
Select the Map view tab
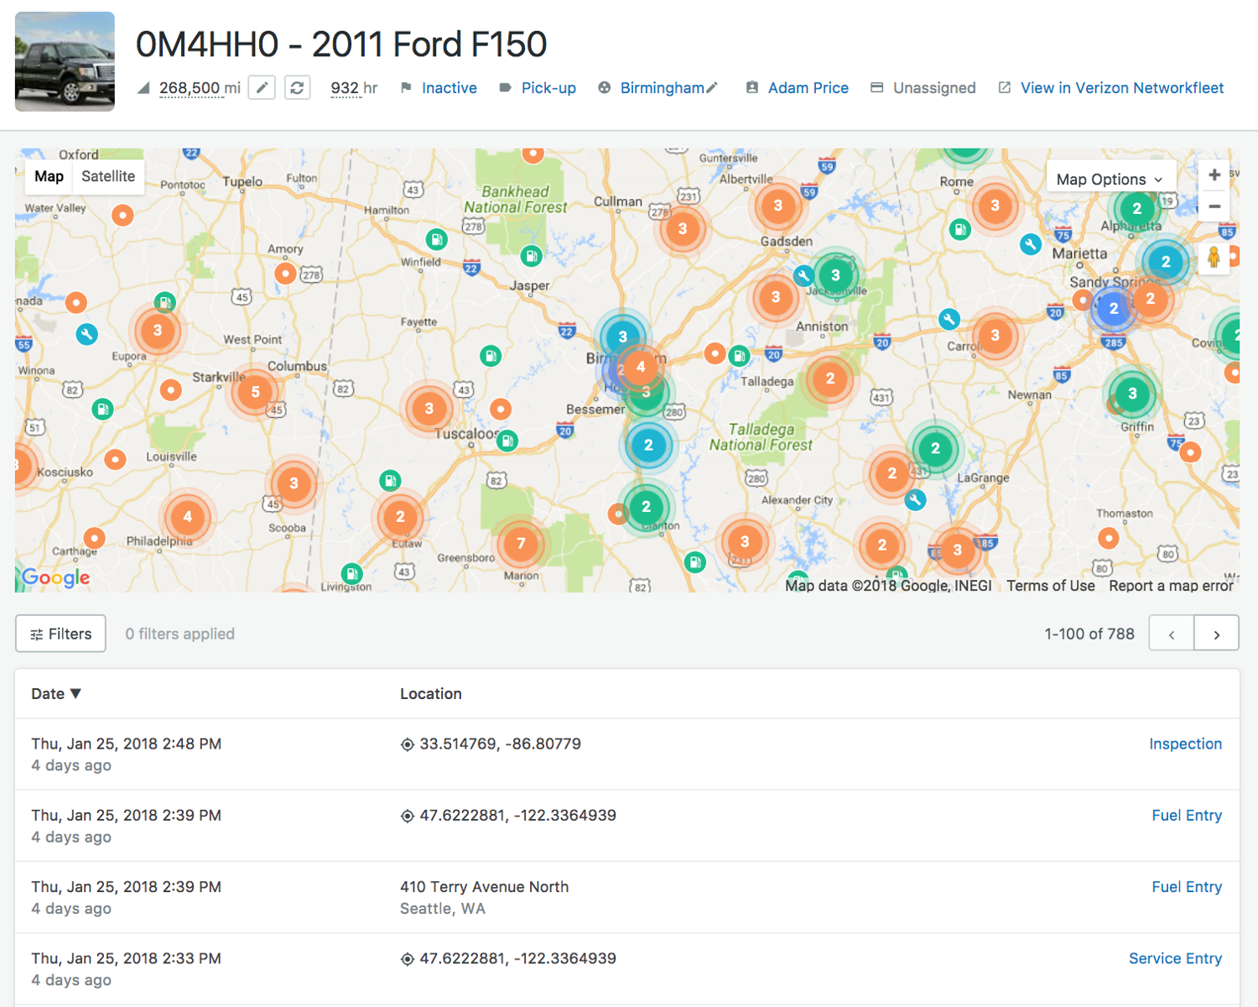point(49,176)
